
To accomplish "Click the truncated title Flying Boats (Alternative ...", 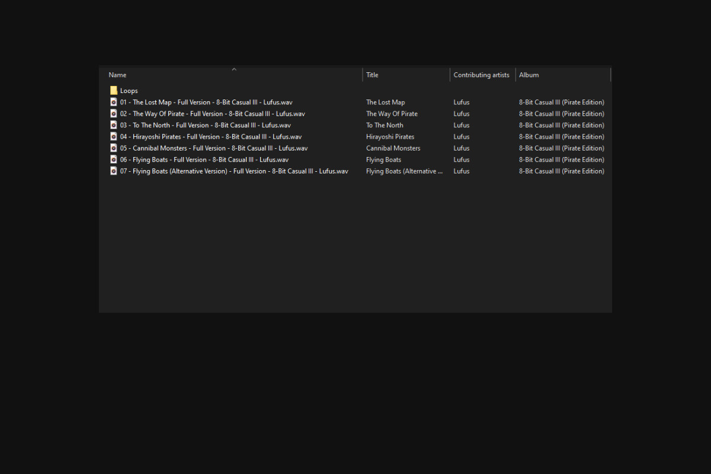I will (404, 171).
